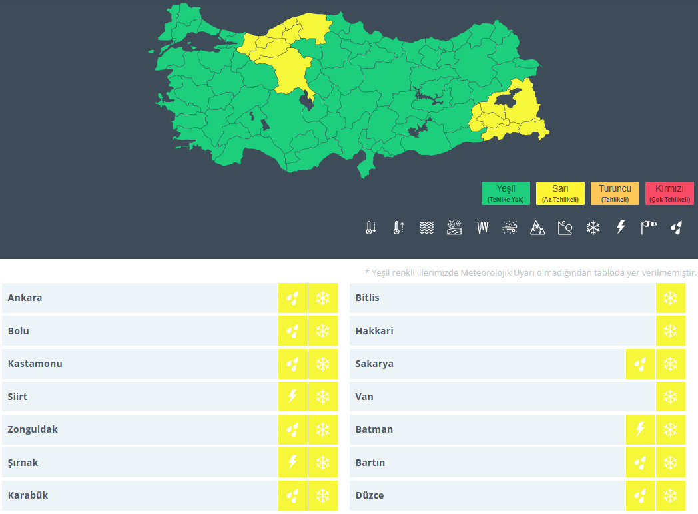The width and height of the screenshot is (698, 514).
Task: Select the Kırmızı (Çok Tehlikeli) legend box
Action: [669, 193]
